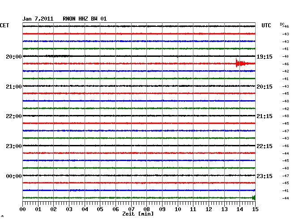Click the 23:15 UTC time label
The image size is (291, 221).
click(265, 176)
